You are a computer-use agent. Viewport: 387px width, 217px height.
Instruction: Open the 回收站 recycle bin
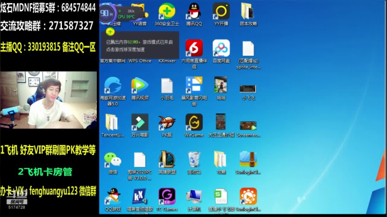click(194, 163)
